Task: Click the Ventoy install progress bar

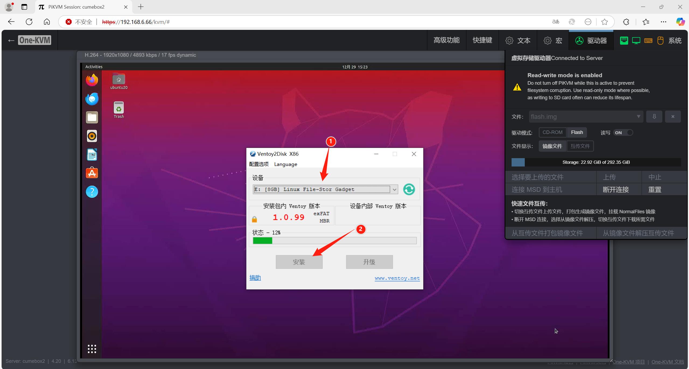Action: (335, 240)
